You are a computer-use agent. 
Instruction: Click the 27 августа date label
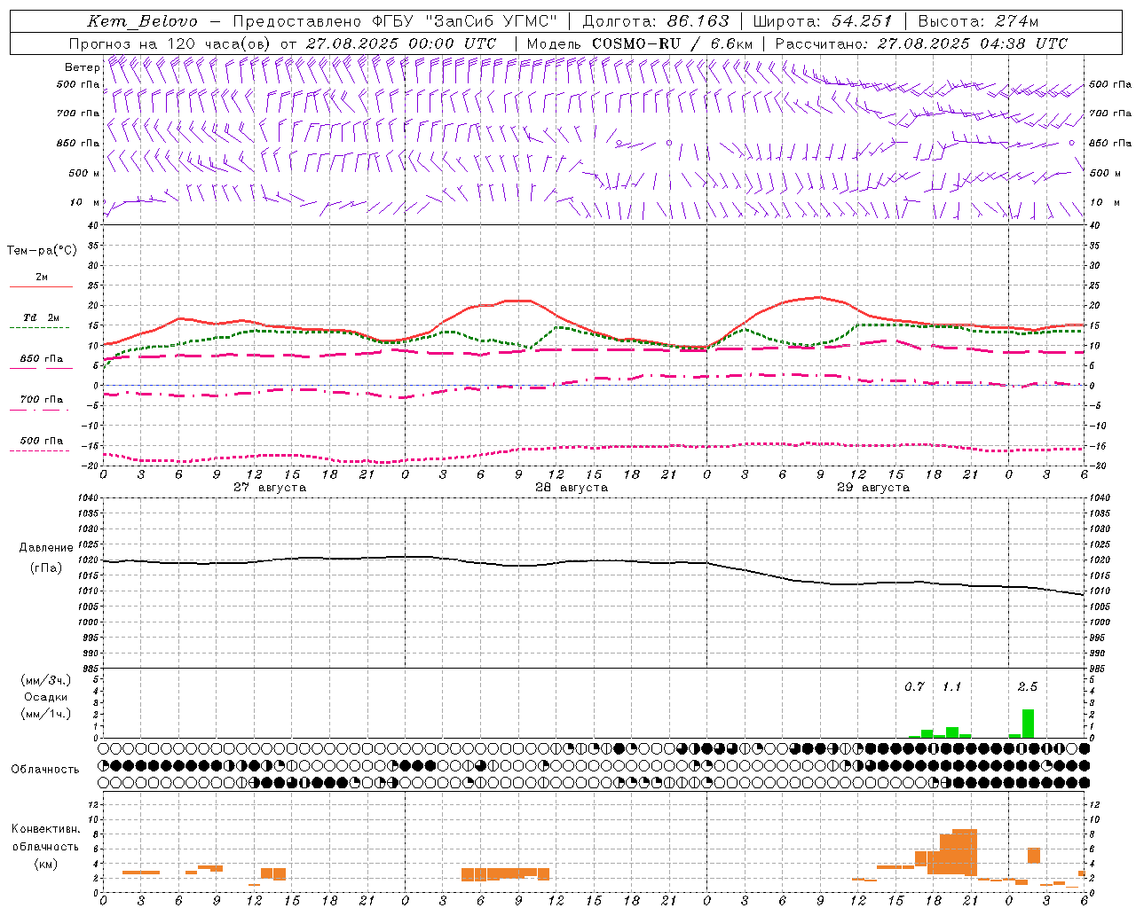pyautogui.click(x=270, y=488)
